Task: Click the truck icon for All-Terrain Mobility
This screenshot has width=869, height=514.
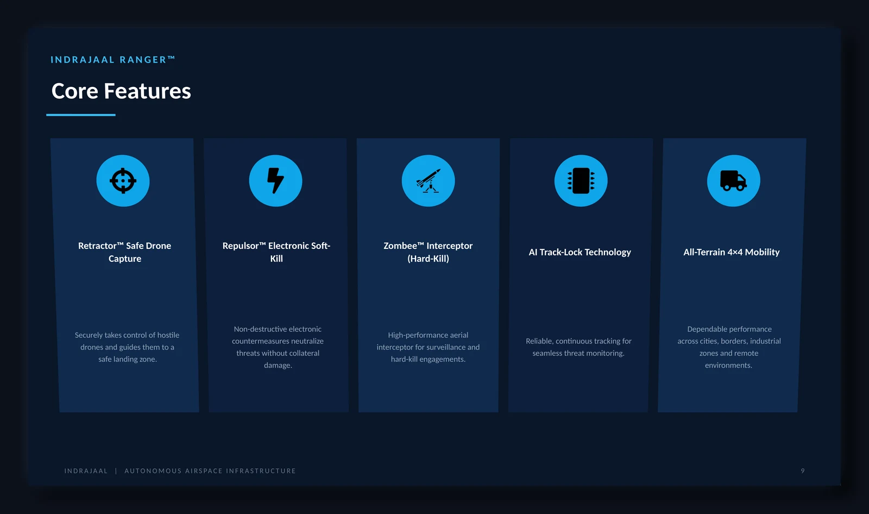Action: click(x=733, y=181)
